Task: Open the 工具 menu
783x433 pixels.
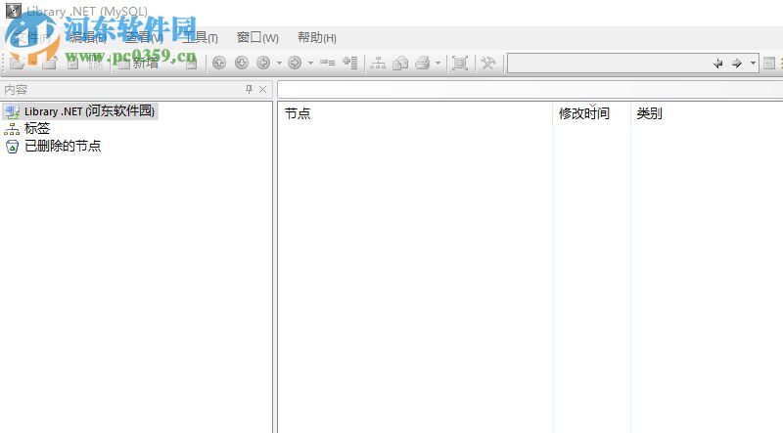Action: coord(200,38)
